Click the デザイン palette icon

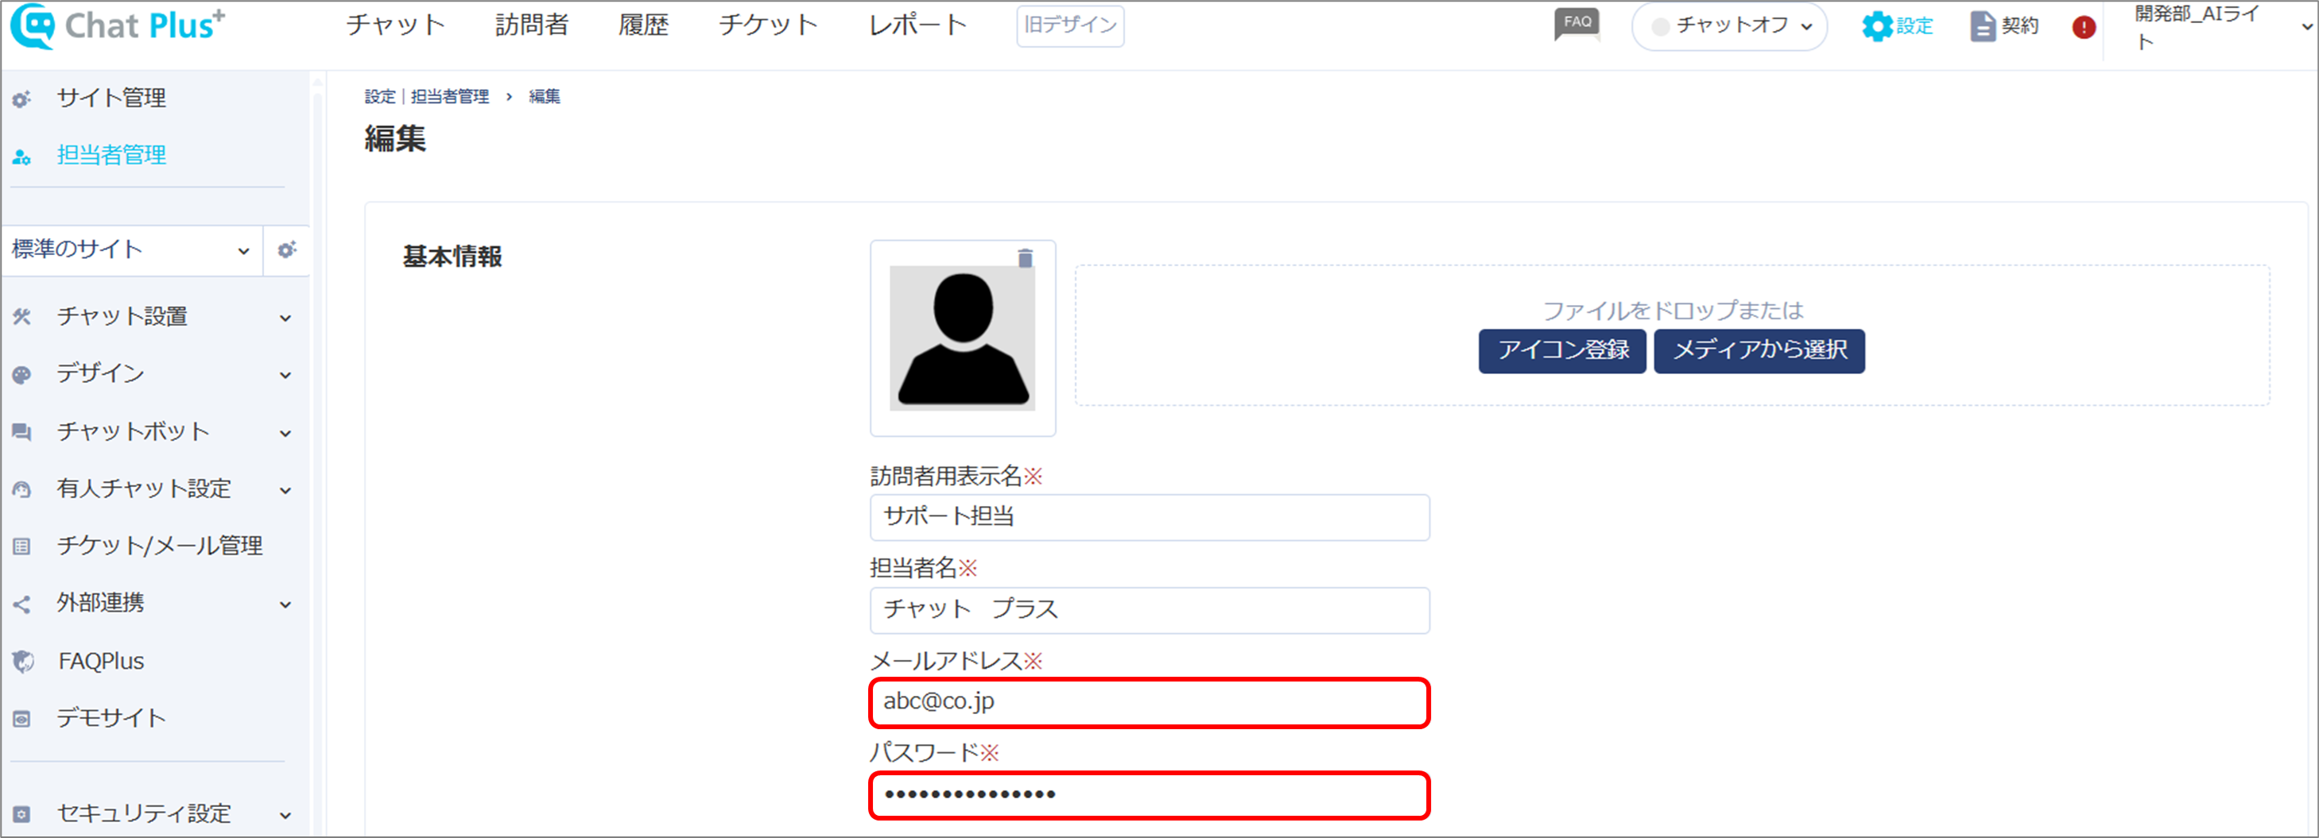click(21, 375)
